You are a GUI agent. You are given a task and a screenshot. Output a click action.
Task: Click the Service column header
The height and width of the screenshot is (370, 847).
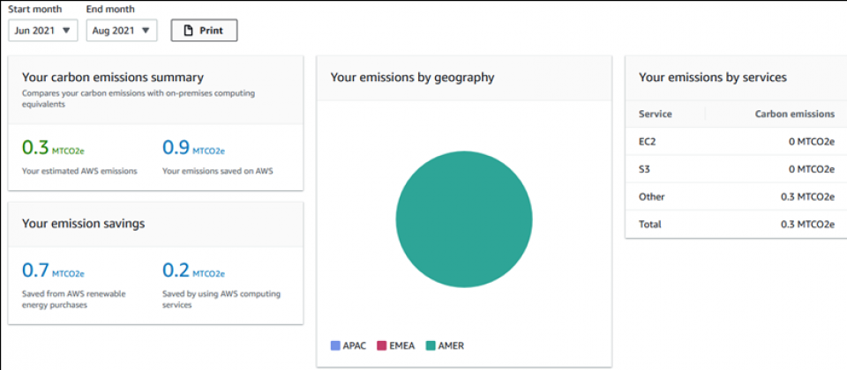click(x=656, y=114)
